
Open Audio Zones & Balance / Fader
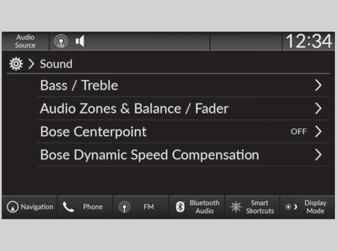134,109
